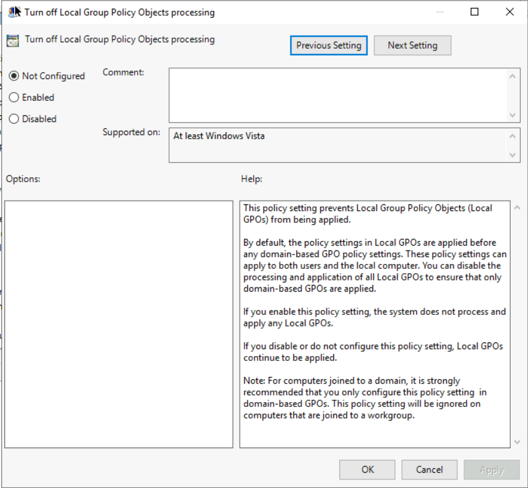Minimize the policy setting window
This screenshot has width=528, height=488.
(x=439, y=12)
